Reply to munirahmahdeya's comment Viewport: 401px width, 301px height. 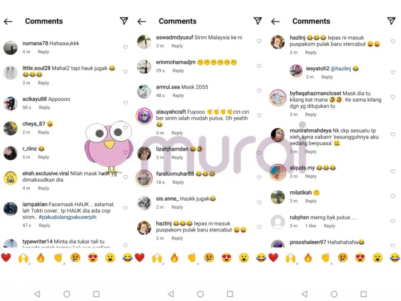311,152
